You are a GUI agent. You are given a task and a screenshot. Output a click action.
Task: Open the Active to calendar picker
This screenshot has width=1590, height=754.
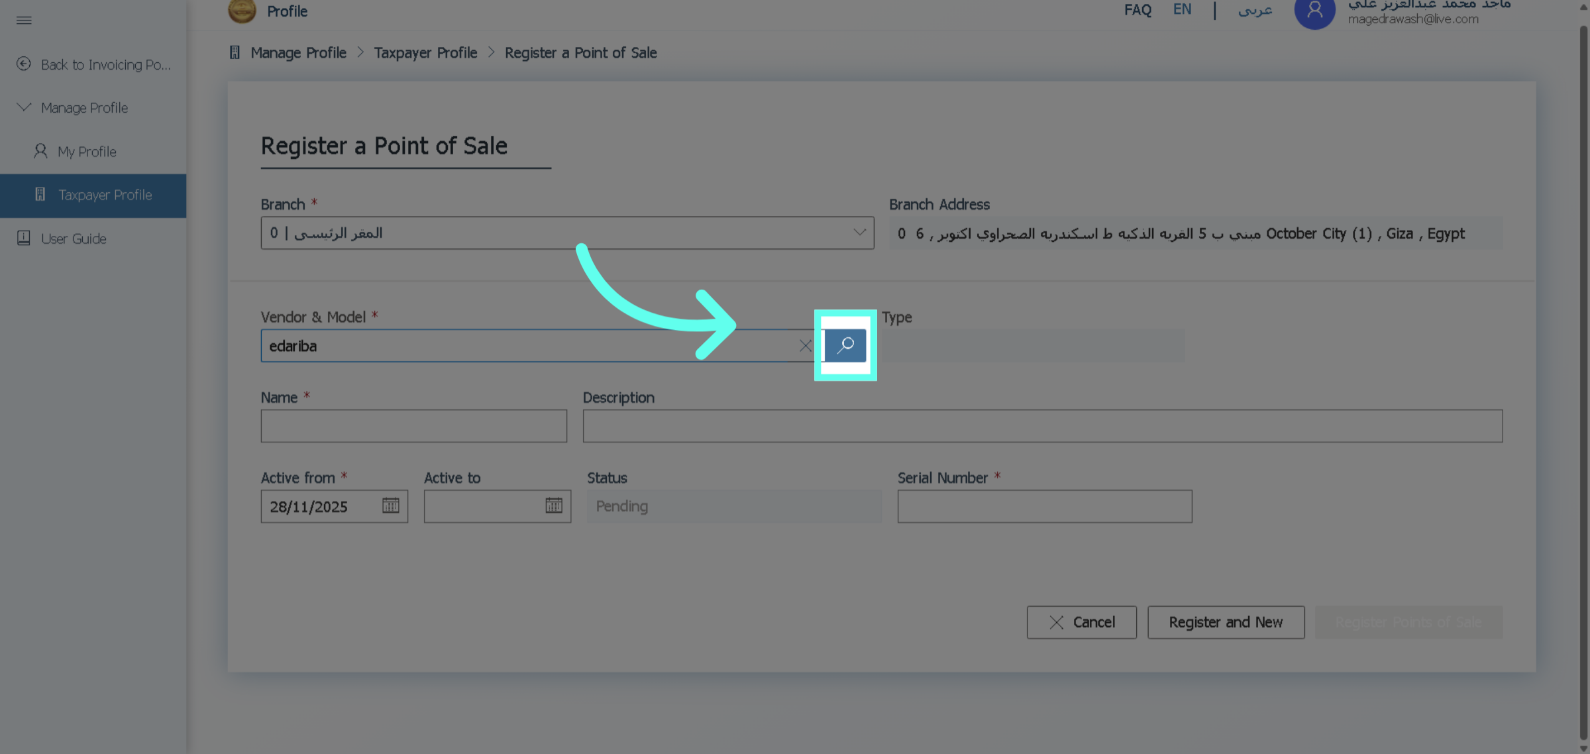554,506
